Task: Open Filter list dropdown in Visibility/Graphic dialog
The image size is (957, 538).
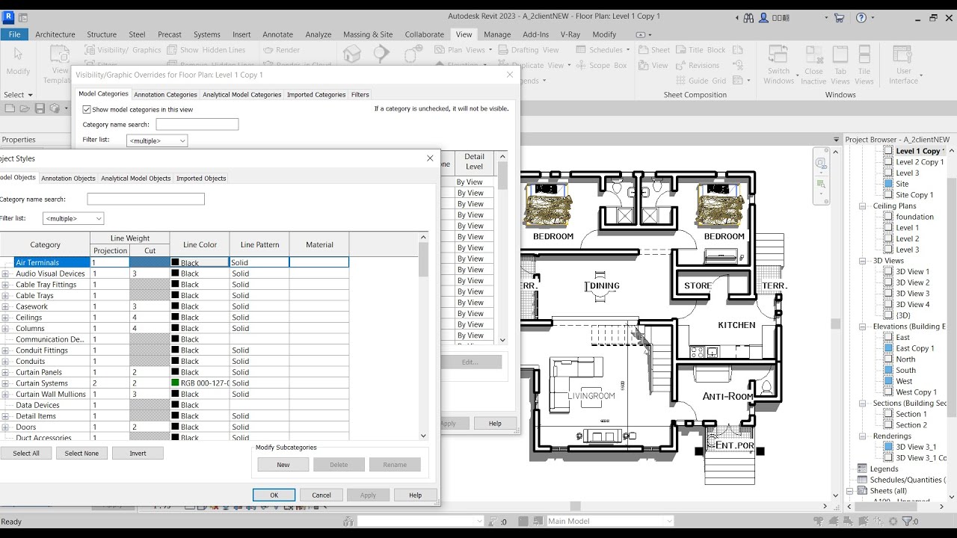Action: (x=157, y=140)
